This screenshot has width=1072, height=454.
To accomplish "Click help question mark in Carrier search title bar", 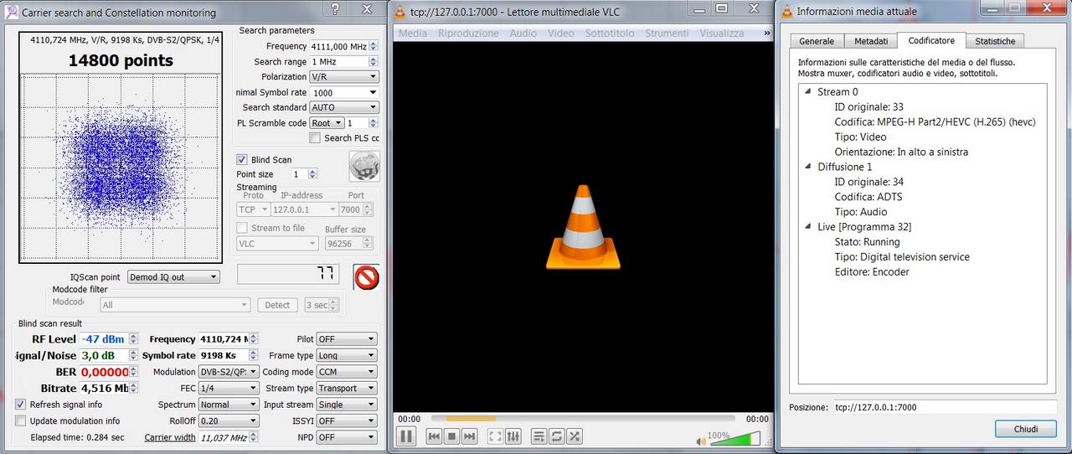I will click(x=334, y=9).
